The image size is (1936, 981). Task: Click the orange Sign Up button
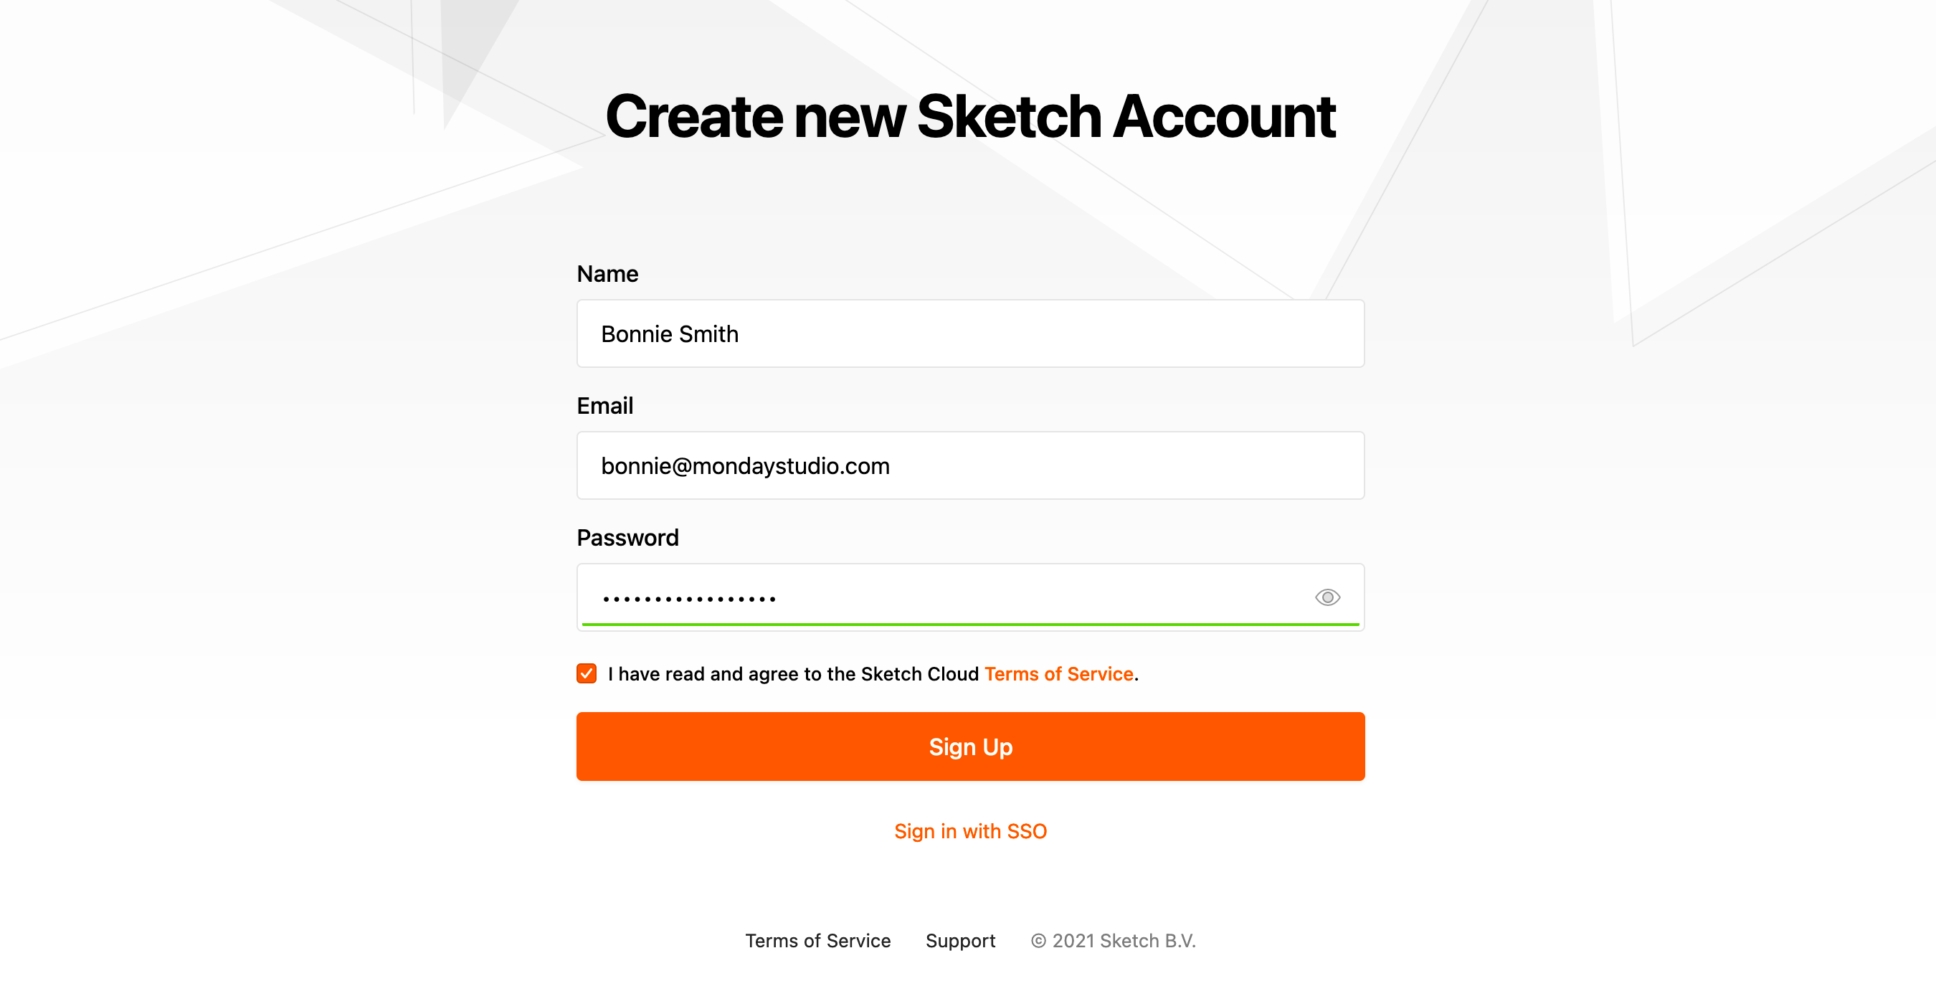(970, 747)
